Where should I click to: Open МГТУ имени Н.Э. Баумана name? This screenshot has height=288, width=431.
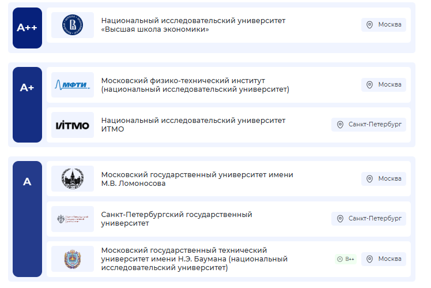pyautogui.click(x=194, y=259)
